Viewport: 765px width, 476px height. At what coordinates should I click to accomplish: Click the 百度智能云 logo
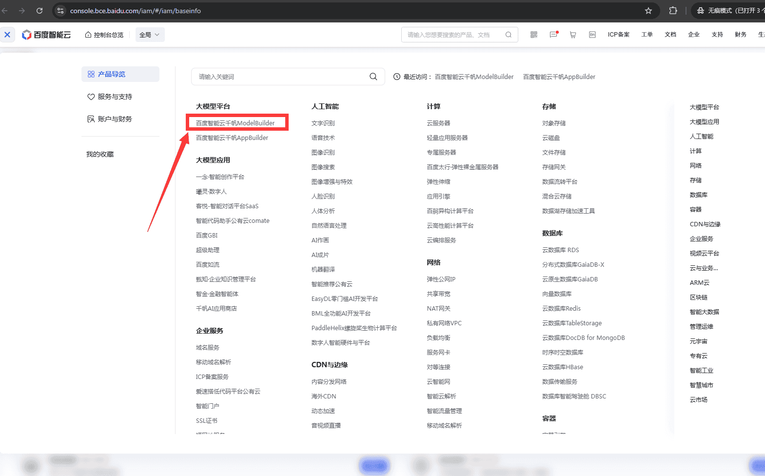(46, 35)
